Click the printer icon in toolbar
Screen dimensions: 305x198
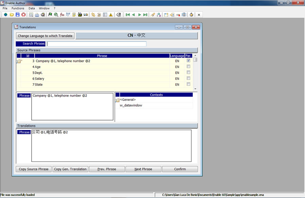[43, 15]
